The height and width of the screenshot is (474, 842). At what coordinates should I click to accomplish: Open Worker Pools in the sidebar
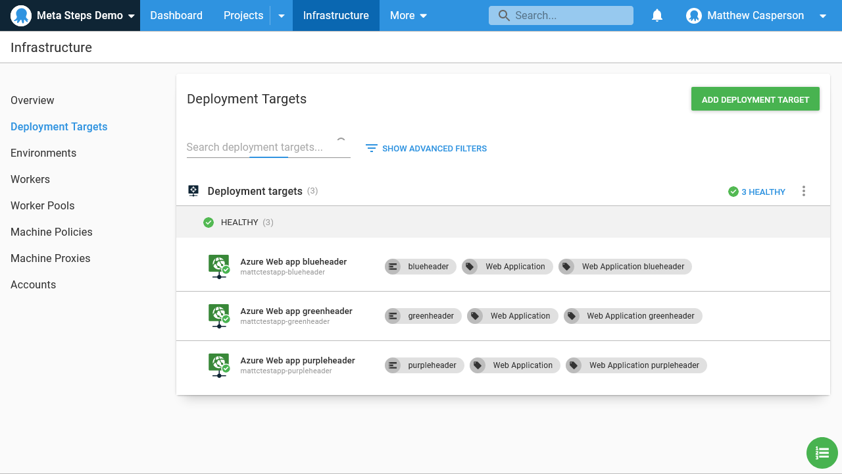pyautogui.click(x=43, y=205)
